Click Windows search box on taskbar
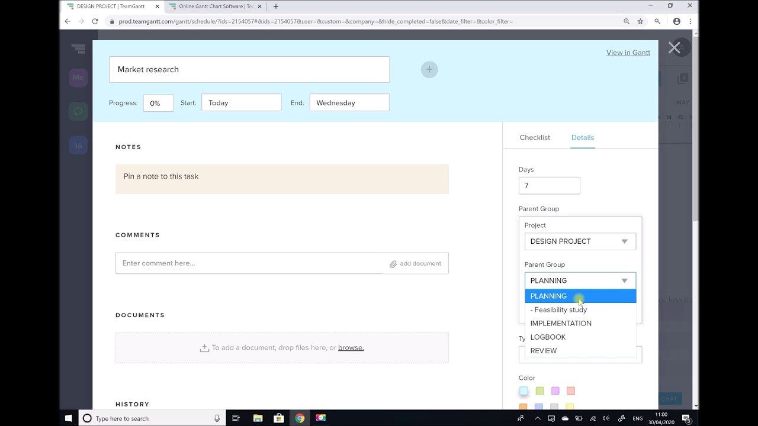Screen dimensions: 758x426 click(x=151, y=418)
